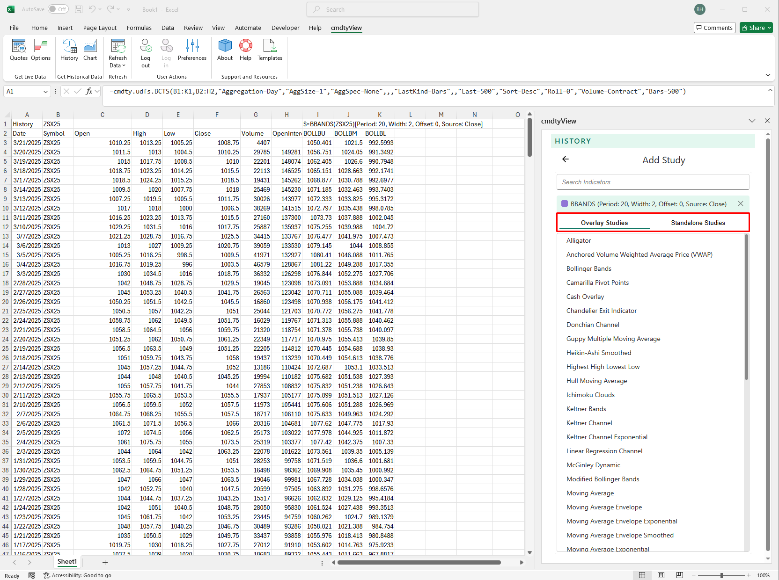Click the Redo arrow in title bar
The image size is (779, 580).
[x=110, y=9]
